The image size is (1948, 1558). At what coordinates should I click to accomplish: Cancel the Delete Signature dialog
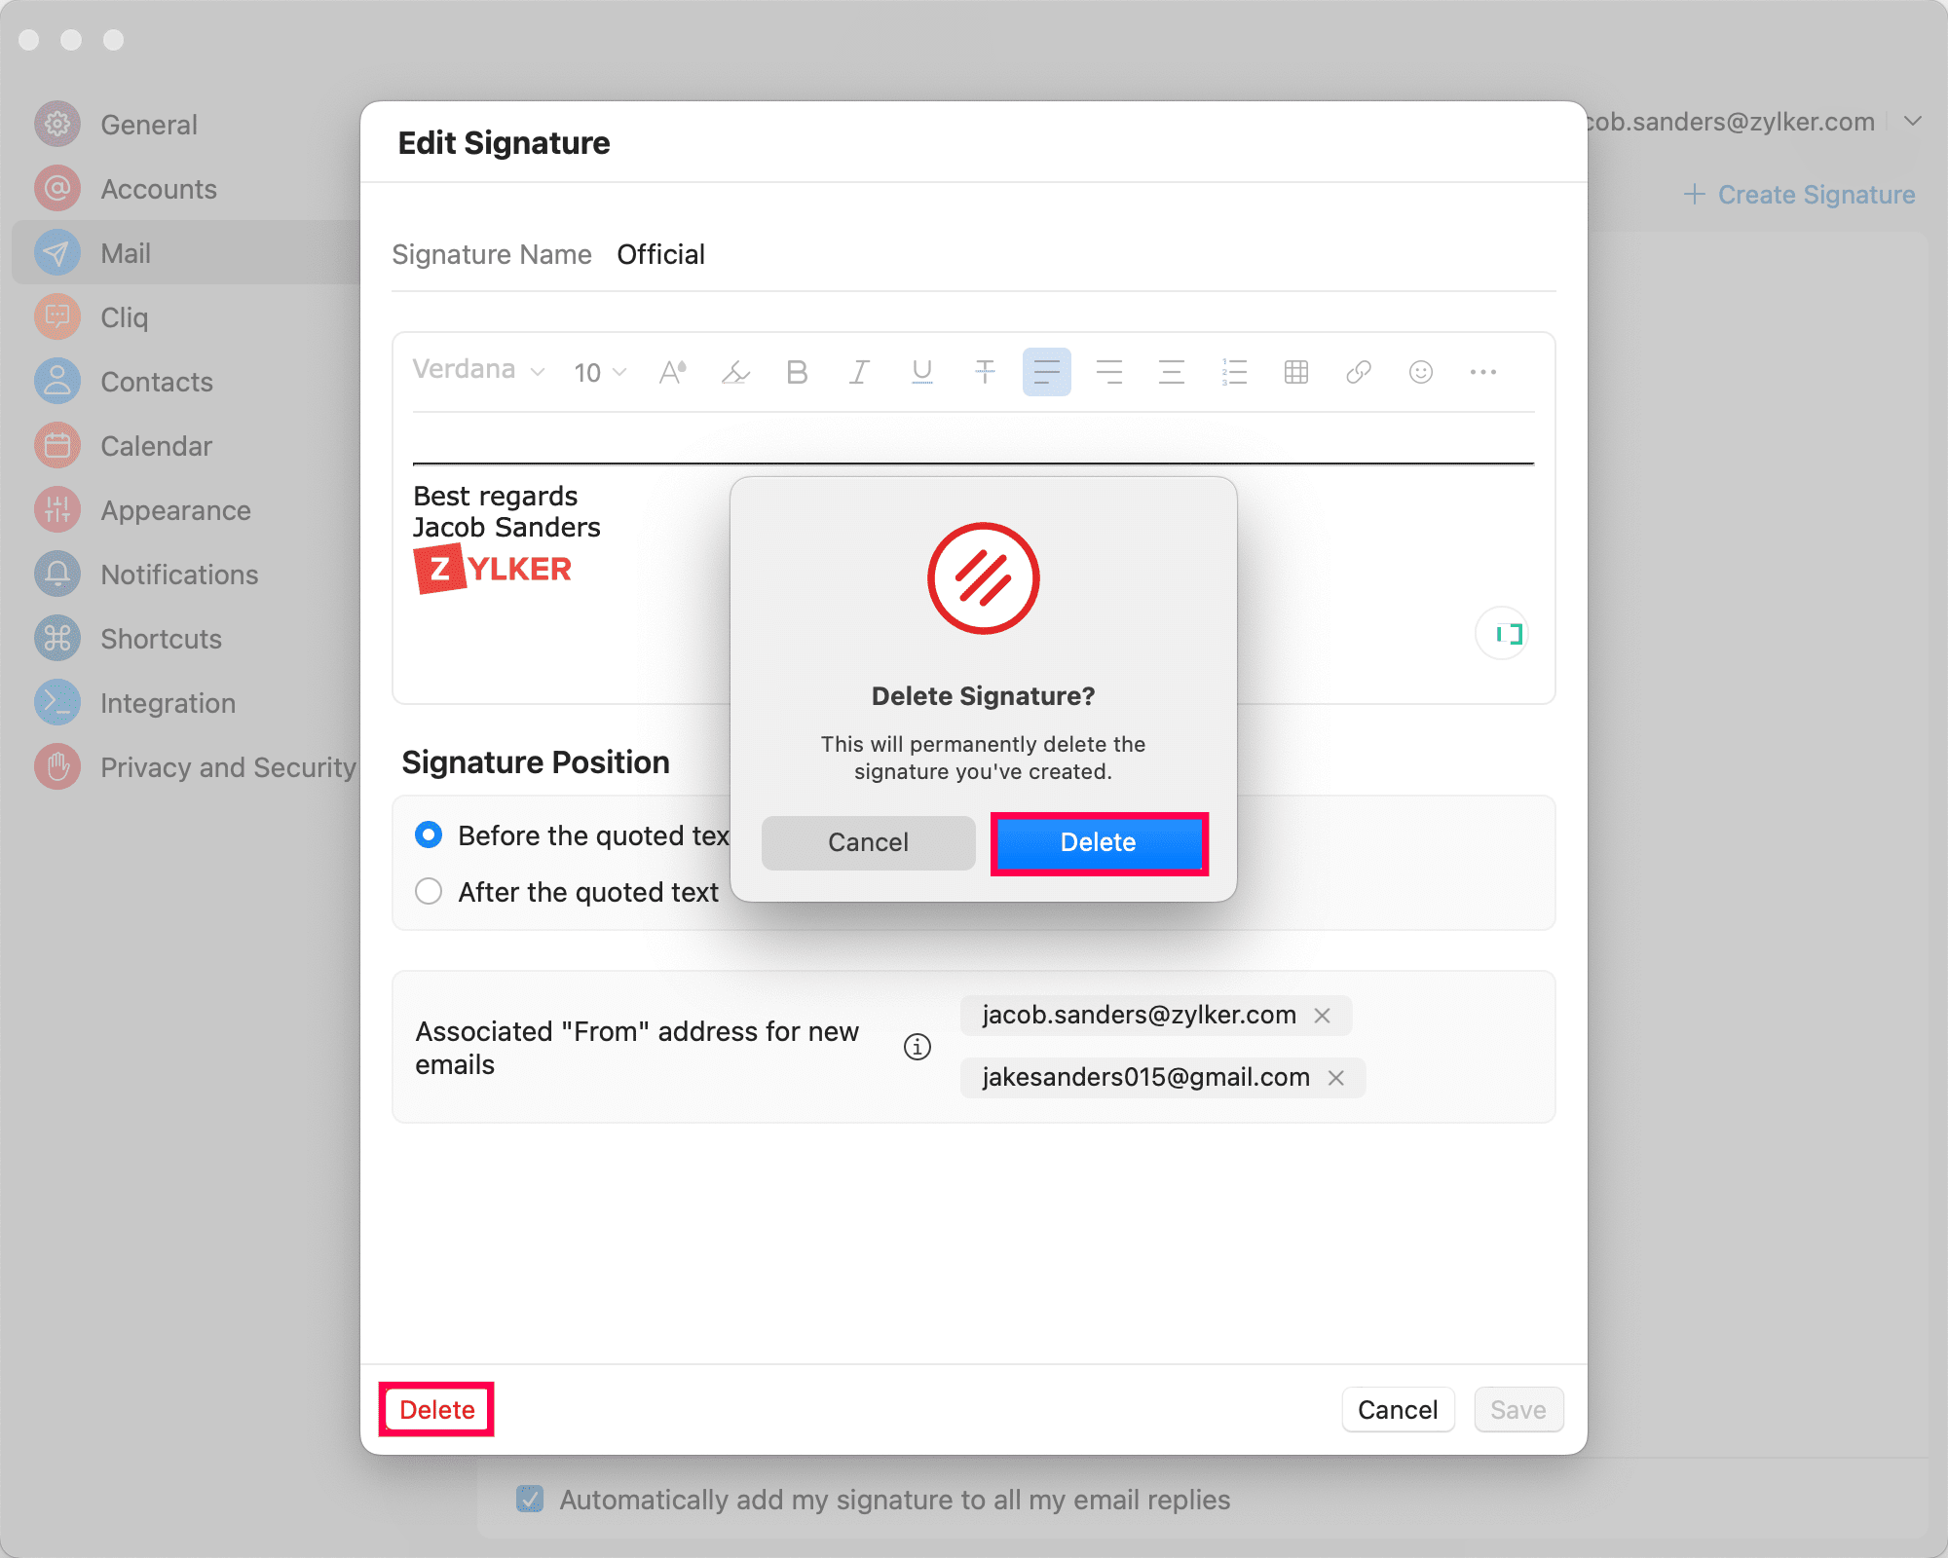[868, 843]
